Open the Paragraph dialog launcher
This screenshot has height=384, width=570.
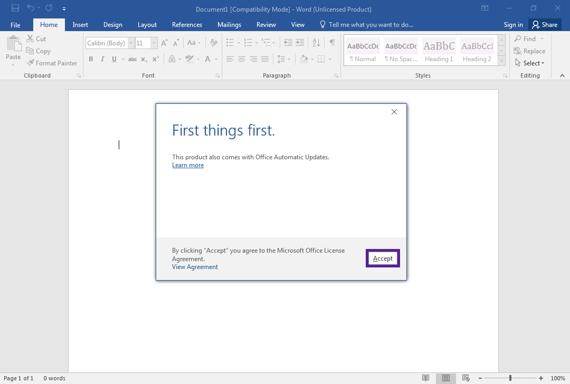point(336,75)
